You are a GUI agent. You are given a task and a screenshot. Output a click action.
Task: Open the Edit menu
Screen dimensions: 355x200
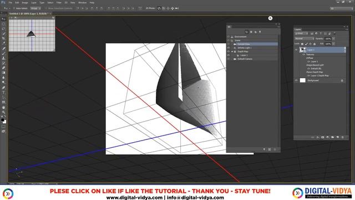pyautogui.click(x=17, y=2)
